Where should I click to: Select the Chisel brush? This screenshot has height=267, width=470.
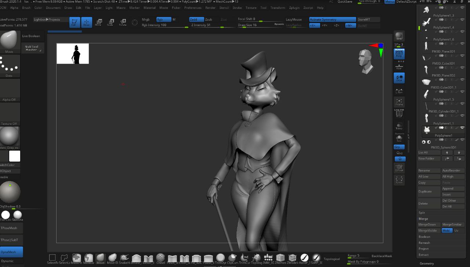click(160, 258)
